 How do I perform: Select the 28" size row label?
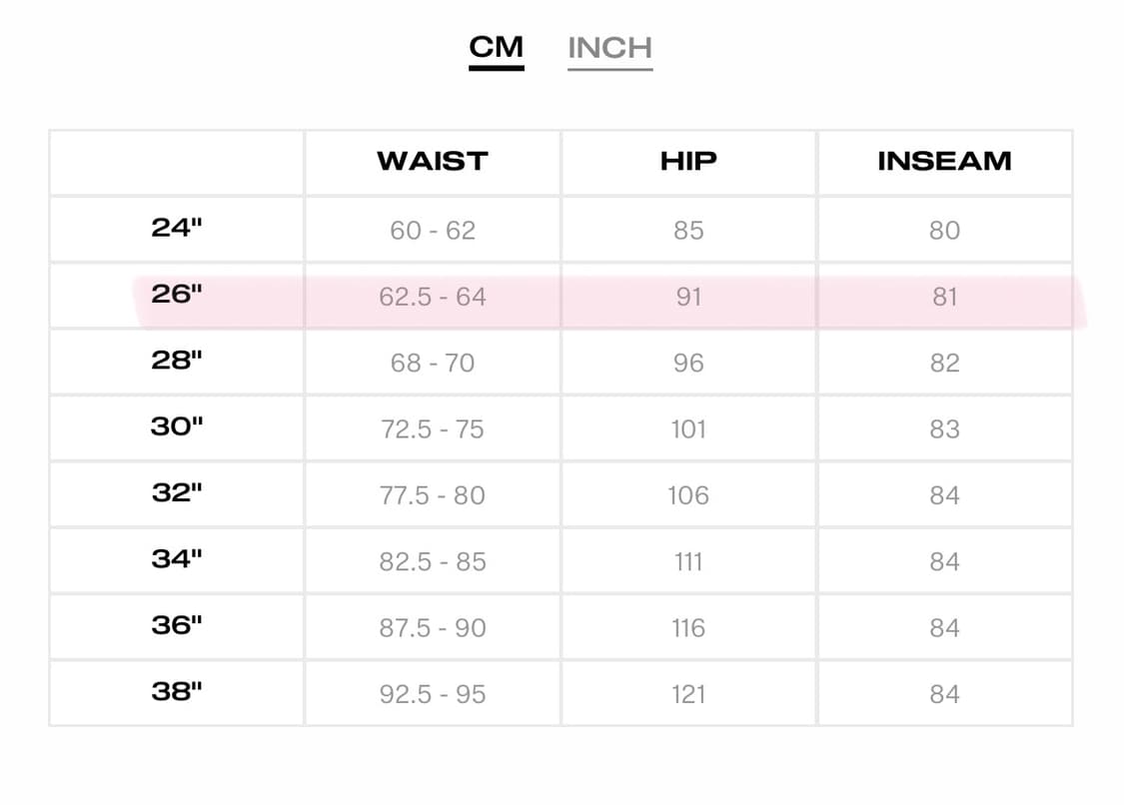point(176,361)
